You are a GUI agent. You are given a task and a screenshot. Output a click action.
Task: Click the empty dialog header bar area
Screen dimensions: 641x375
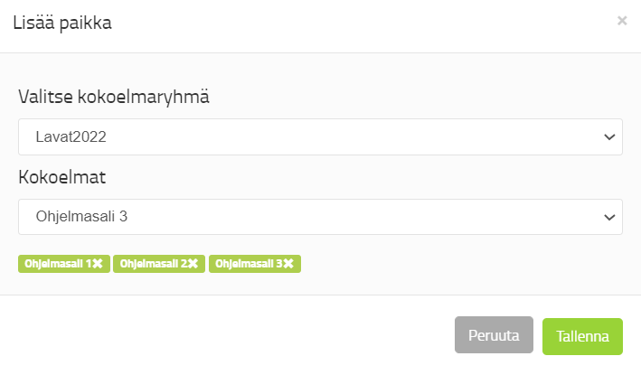362,23
